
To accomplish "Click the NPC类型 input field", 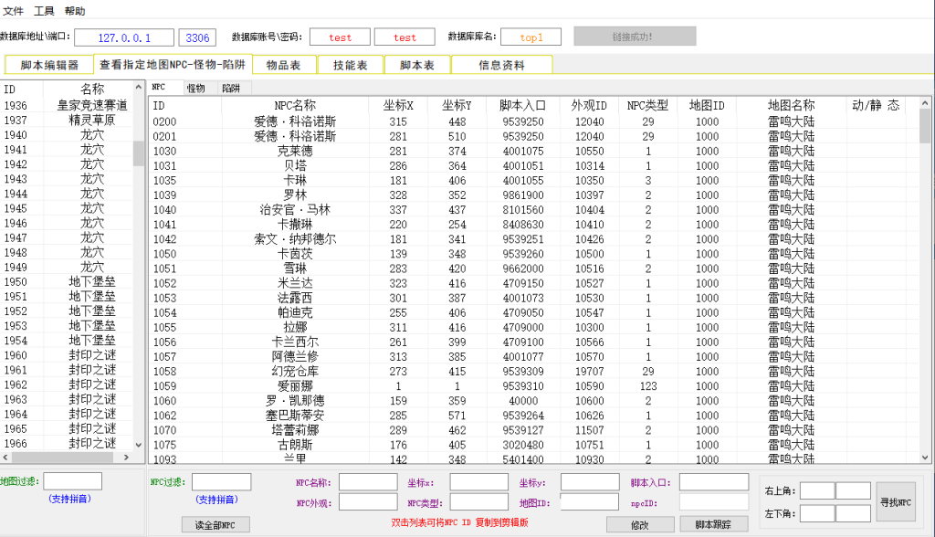I will [x=478, y=501].
